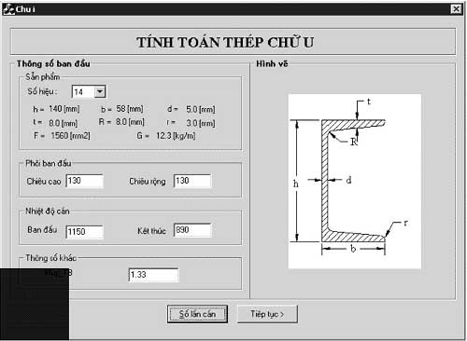
Task: Click the Số lần cán button
Action: [x=197, y=314]
